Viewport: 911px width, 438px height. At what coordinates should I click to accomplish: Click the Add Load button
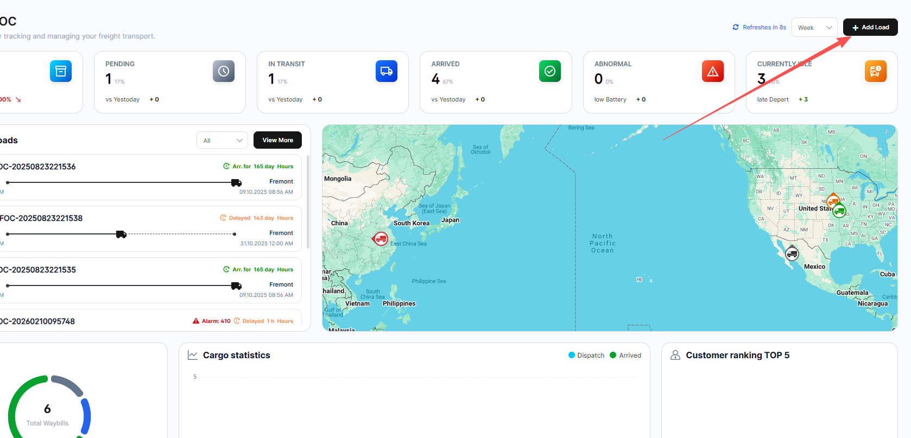pyautogui.click(x=870, y=27)
